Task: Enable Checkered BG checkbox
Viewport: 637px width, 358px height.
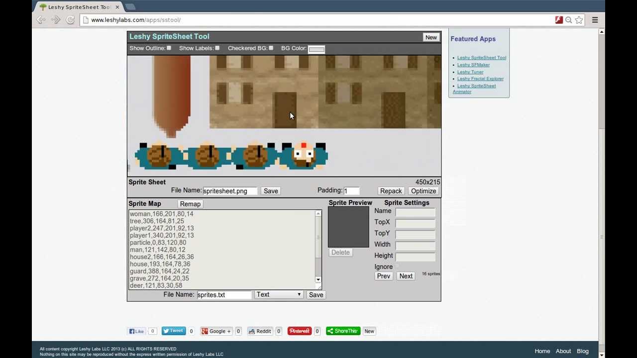Action: point(271,48)
